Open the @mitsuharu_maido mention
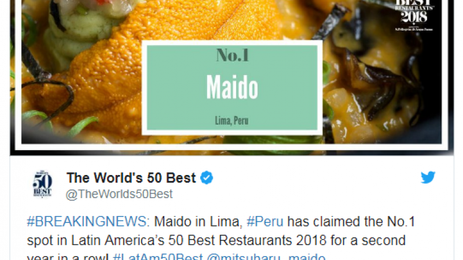The height and width of the screenshot is (260, 463). 266,257
